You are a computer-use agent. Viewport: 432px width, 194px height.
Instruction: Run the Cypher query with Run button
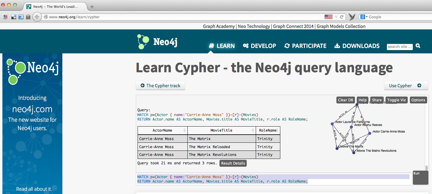[x=420, y=178]
